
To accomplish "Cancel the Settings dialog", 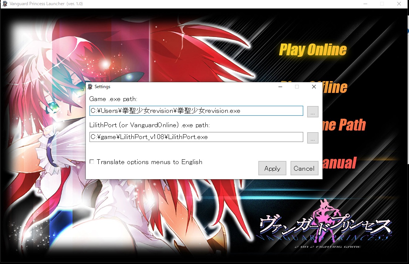I will click(304, 168).
